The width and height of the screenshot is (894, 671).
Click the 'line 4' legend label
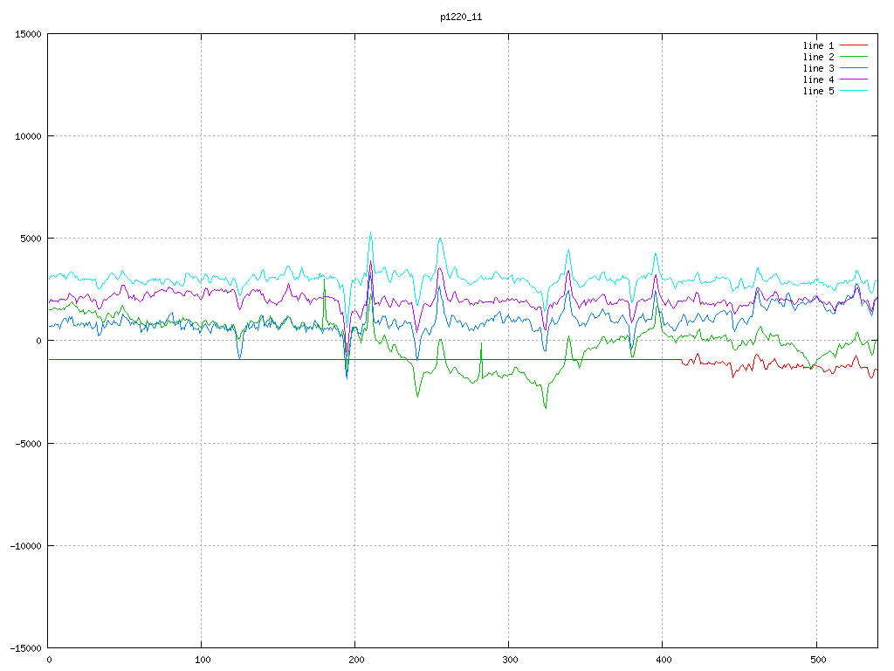click(818, 80)
